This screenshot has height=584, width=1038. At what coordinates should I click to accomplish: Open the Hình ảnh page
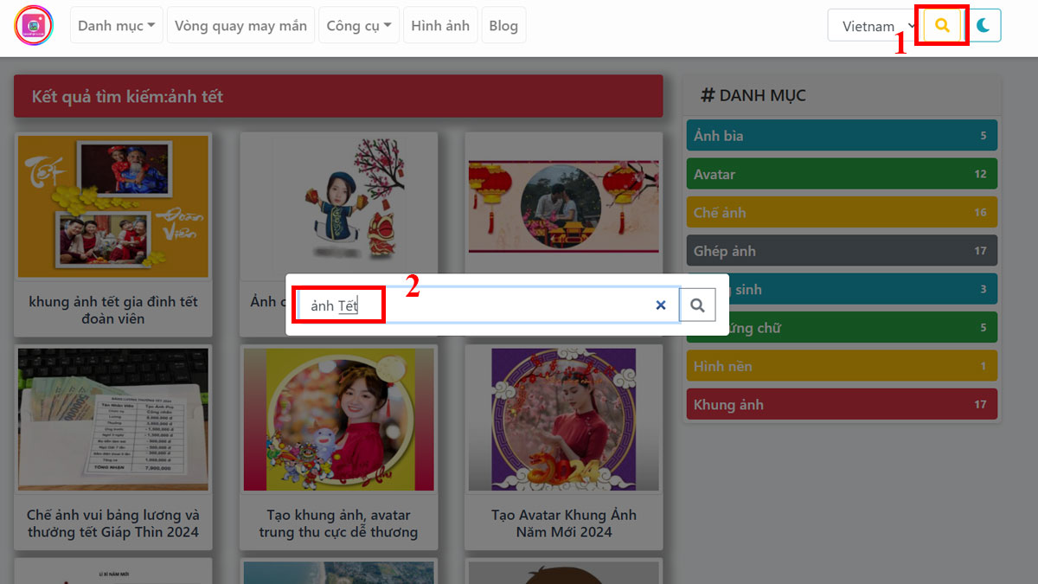tap(440, 25)
